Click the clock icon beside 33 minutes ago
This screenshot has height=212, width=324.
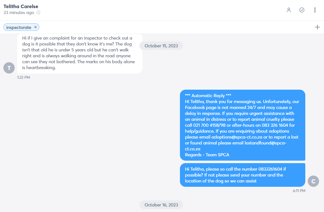coord(38,12)
